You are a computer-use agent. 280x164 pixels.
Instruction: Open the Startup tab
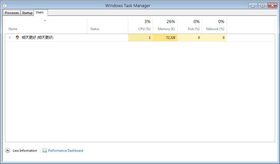(27, 13)
